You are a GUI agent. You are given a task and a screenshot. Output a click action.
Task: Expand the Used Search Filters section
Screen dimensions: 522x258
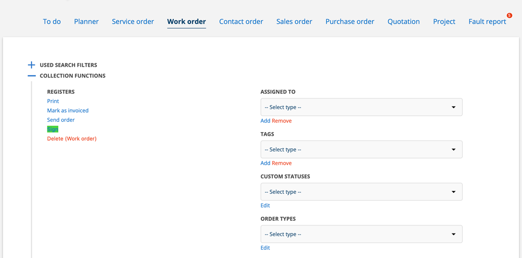[32, 65]
